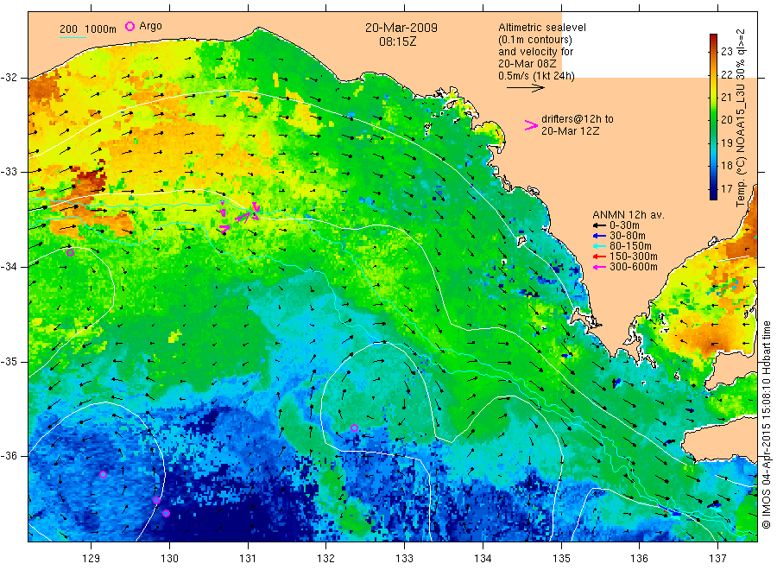Click the date label 20-Mar-2009

click(x=401, y=28)
